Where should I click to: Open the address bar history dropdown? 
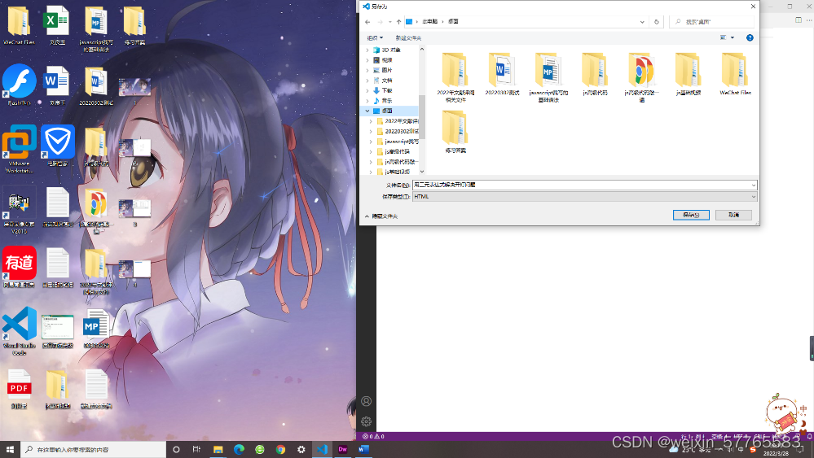(642, 22)
